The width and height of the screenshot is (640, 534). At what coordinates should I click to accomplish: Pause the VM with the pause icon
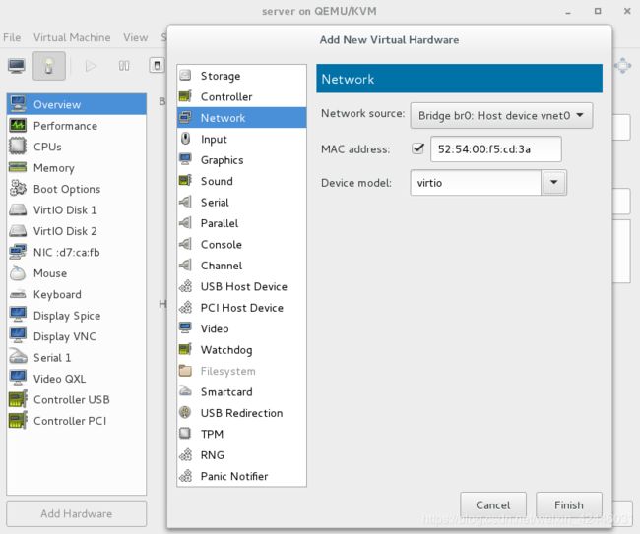124,66
